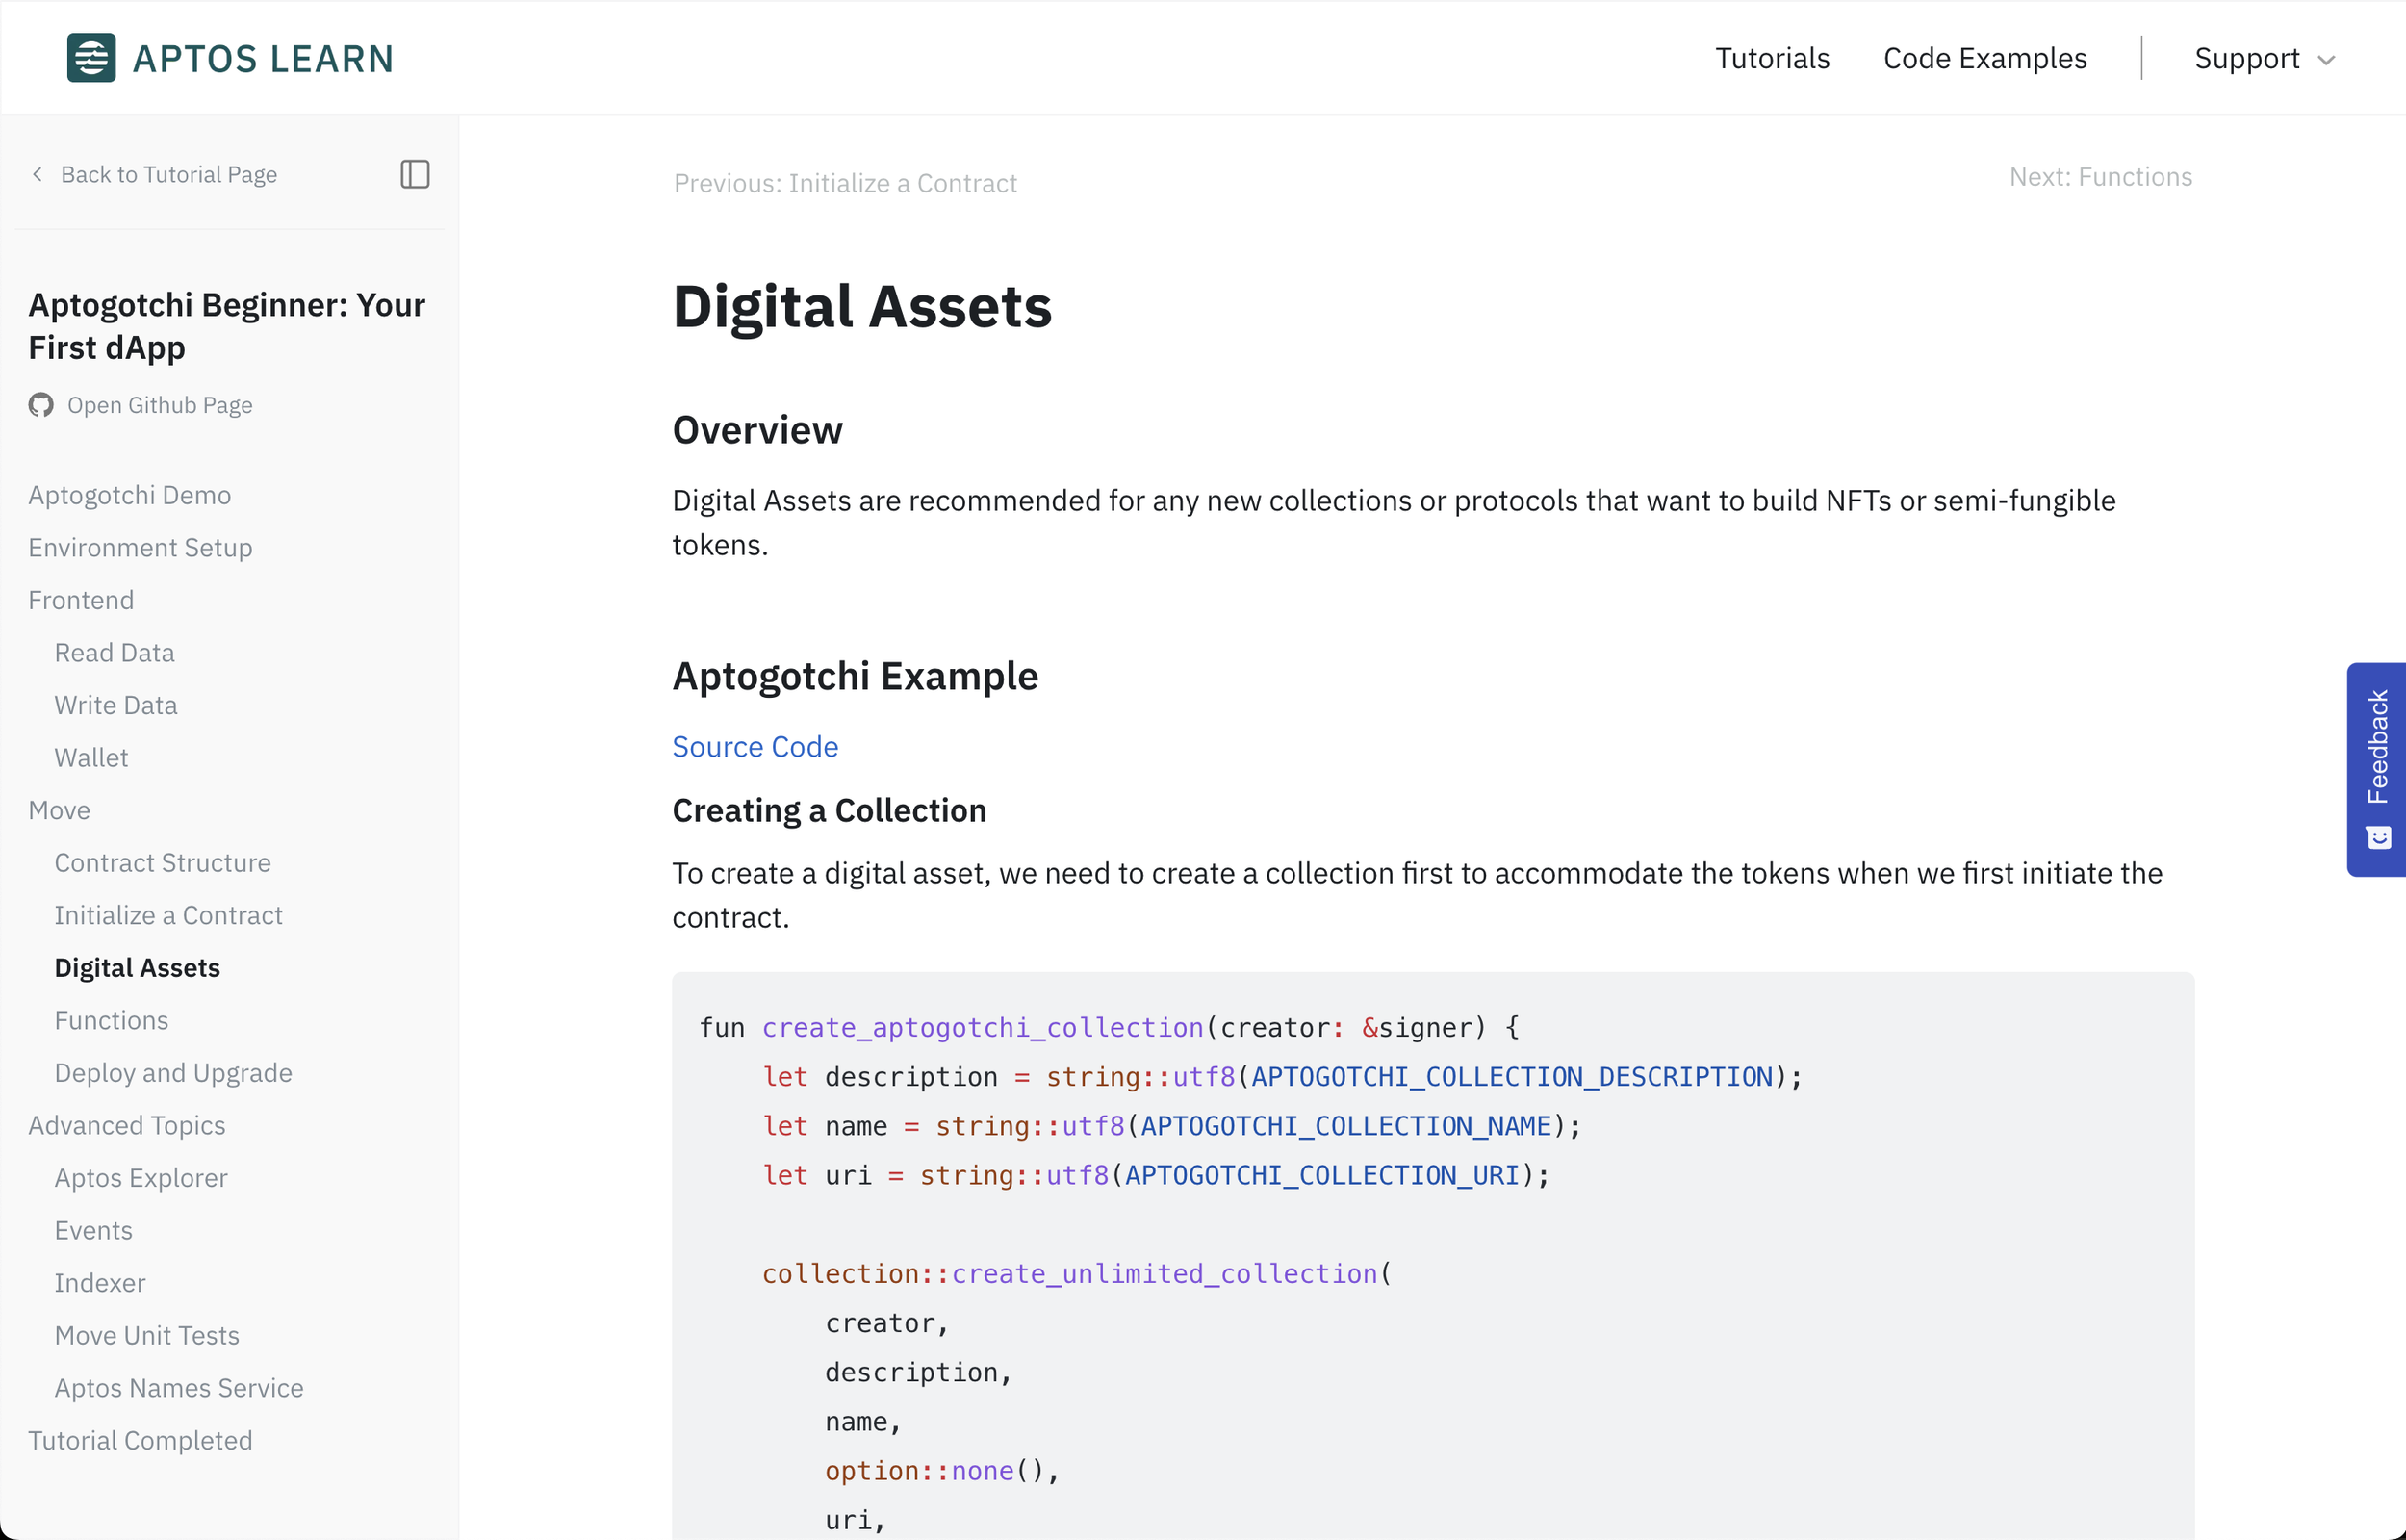Open the Feedback side tab
This screenshot has width=2406, height=1540.
pyautogui.click(x=2376, y=769)
